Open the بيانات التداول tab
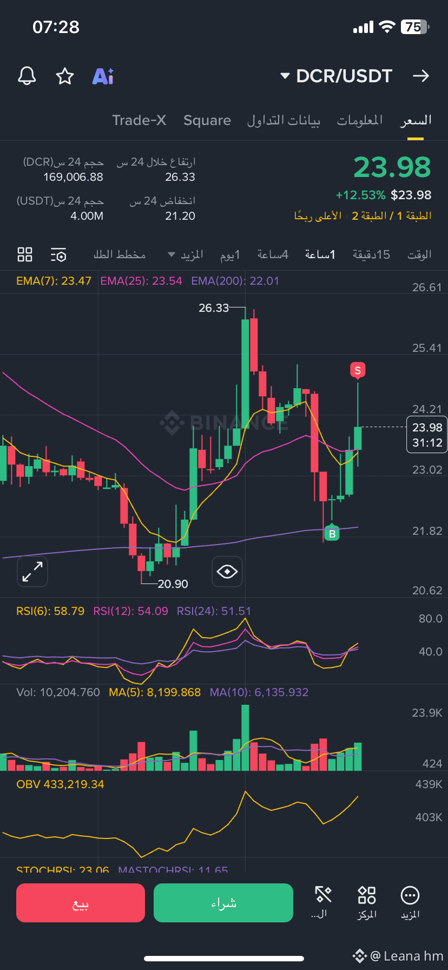This screenshot has width=448, height=970. coord(284,120)
